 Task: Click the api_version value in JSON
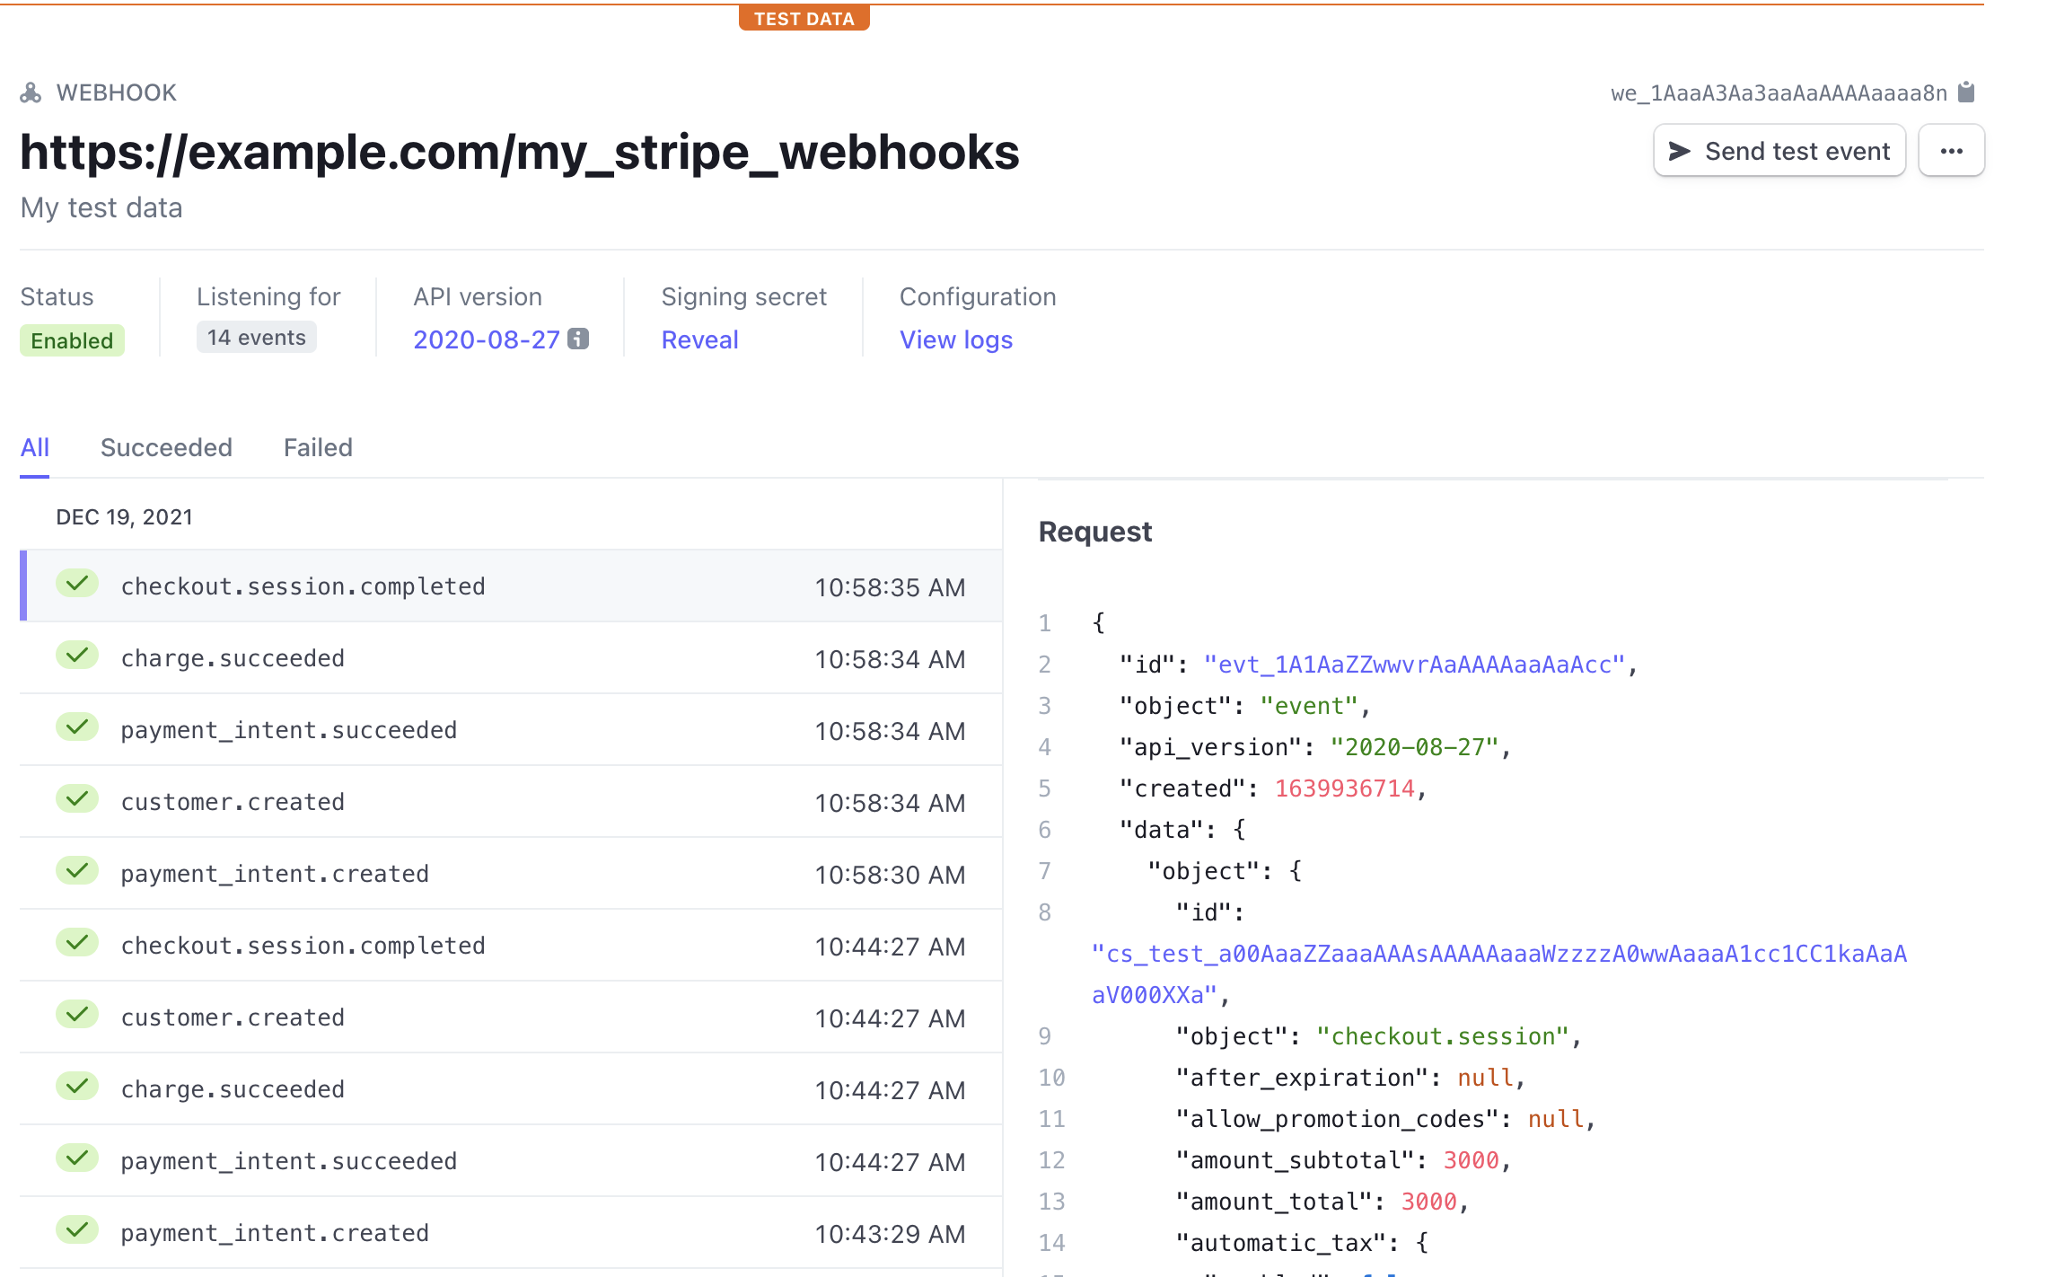pos(1414,747)
